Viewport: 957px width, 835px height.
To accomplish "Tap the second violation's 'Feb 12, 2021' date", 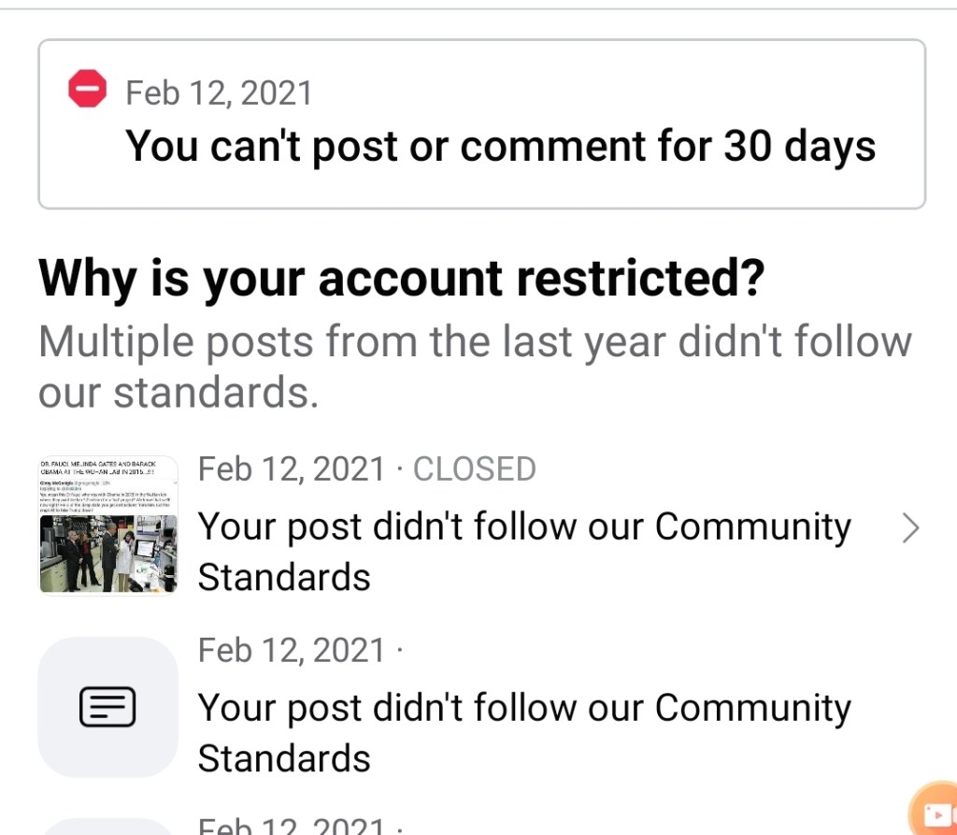I will pyautogui.click(x=291, y=650).
